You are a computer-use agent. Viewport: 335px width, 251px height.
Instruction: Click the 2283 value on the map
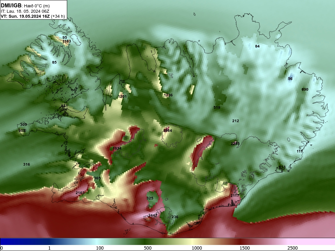point(235,144)
